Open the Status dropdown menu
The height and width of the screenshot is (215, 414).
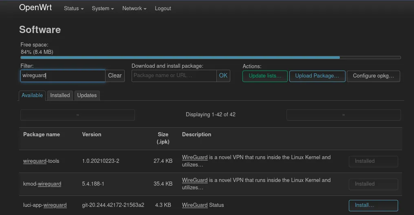pos(73,9)
